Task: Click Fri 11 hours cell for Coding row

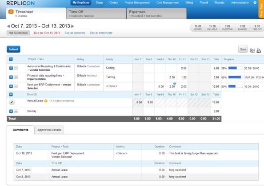Action: pos(182,68)
